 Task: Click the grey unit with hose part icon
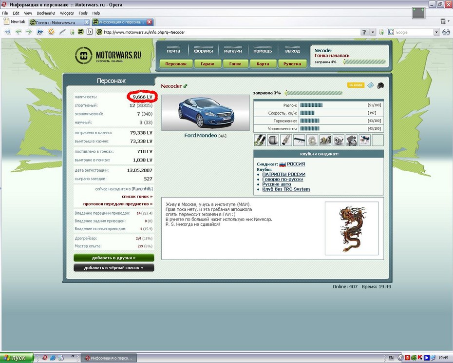point(352,140)
